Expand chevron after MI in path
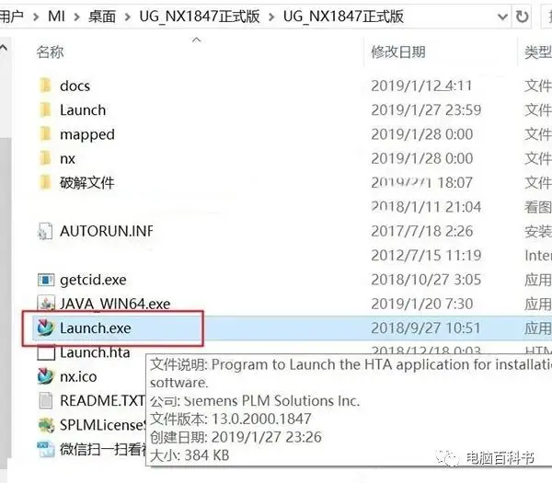Screen dimensions: 552x483 (x=76, y=17)
